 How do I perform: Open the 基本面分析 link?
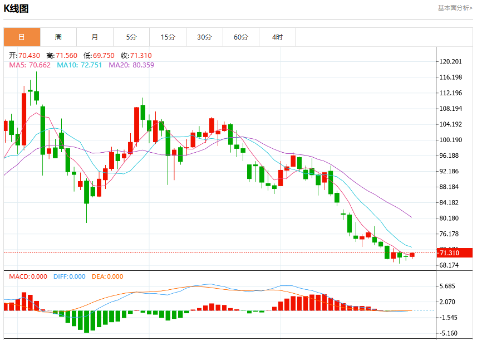455,8
